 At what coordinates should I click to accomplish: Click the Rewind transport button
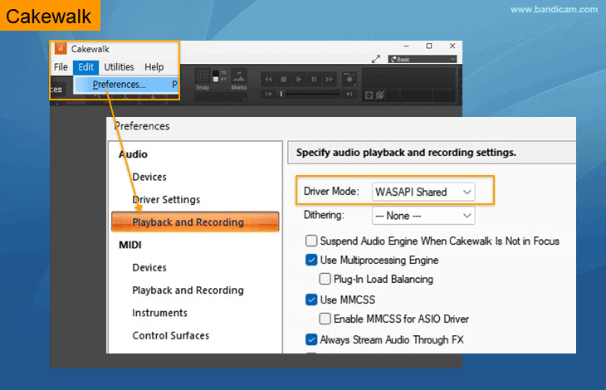(268, 79)
